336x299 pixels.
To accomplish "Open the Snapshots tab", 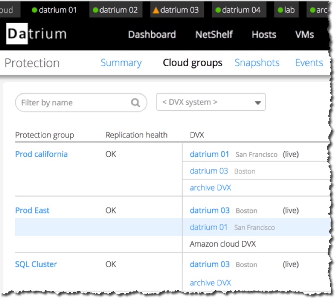I will (x=257, y=63).
